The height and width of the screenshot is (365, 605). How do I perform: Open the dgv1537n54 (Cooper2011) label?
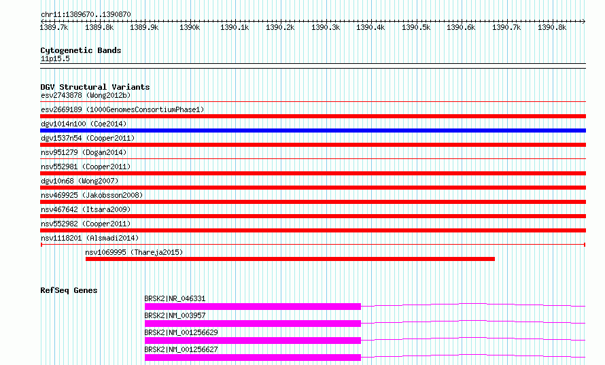[x=88, y=138]
